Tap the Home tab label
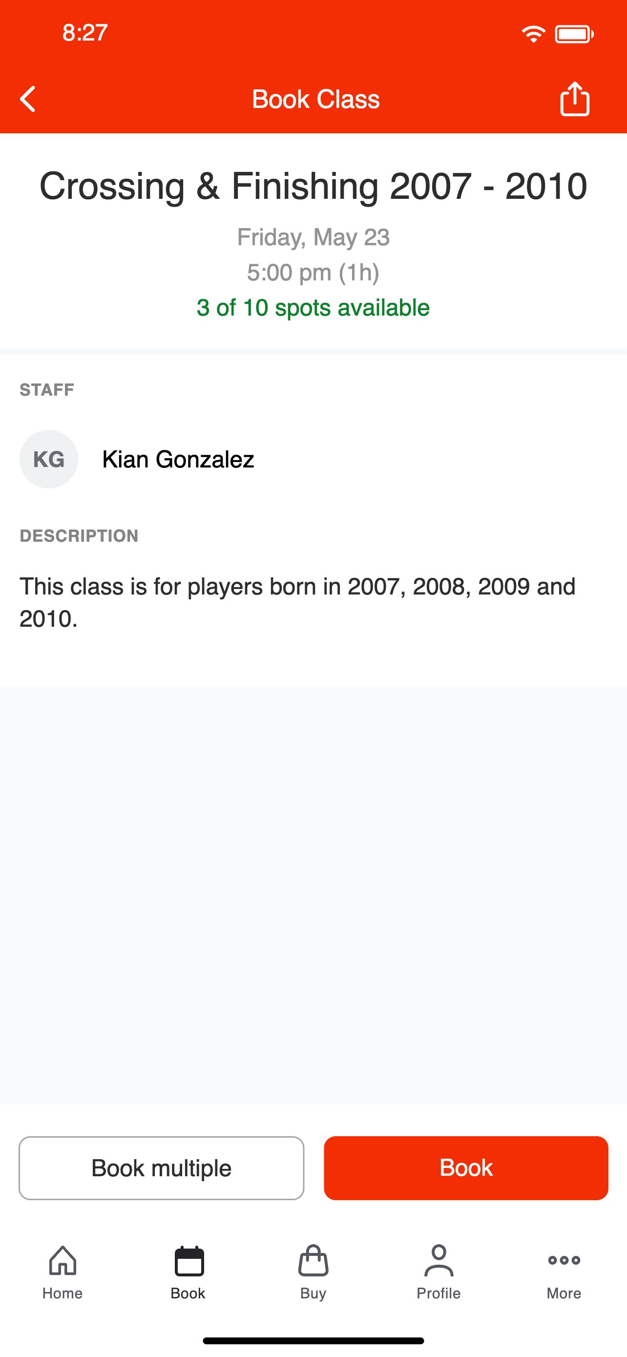This screenshot has height=1357, width=627. tap(63, 1293)
